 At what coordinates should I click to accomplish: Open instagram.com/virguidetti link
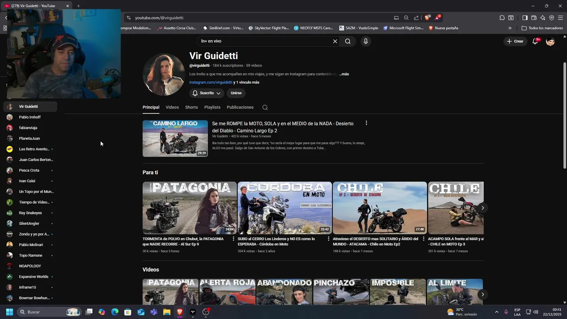(x=211, y=82)
